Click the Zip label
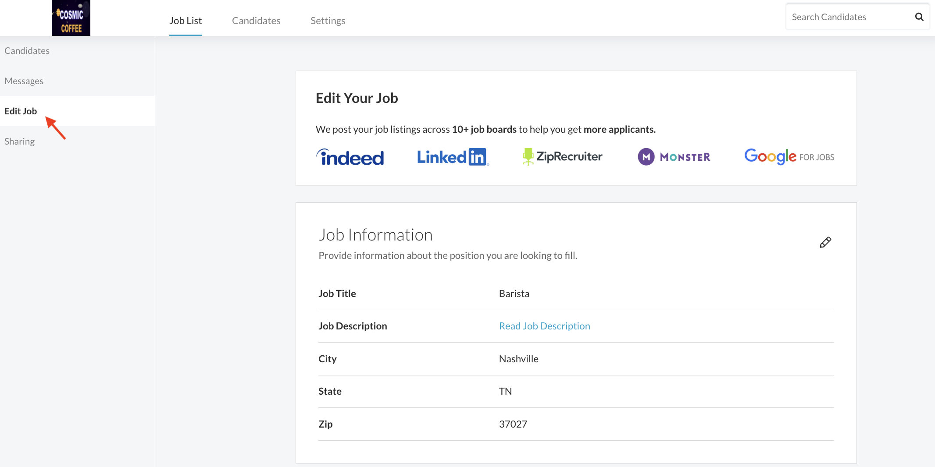The width and height of the screenshot is (935, 467). pos(325,424)
